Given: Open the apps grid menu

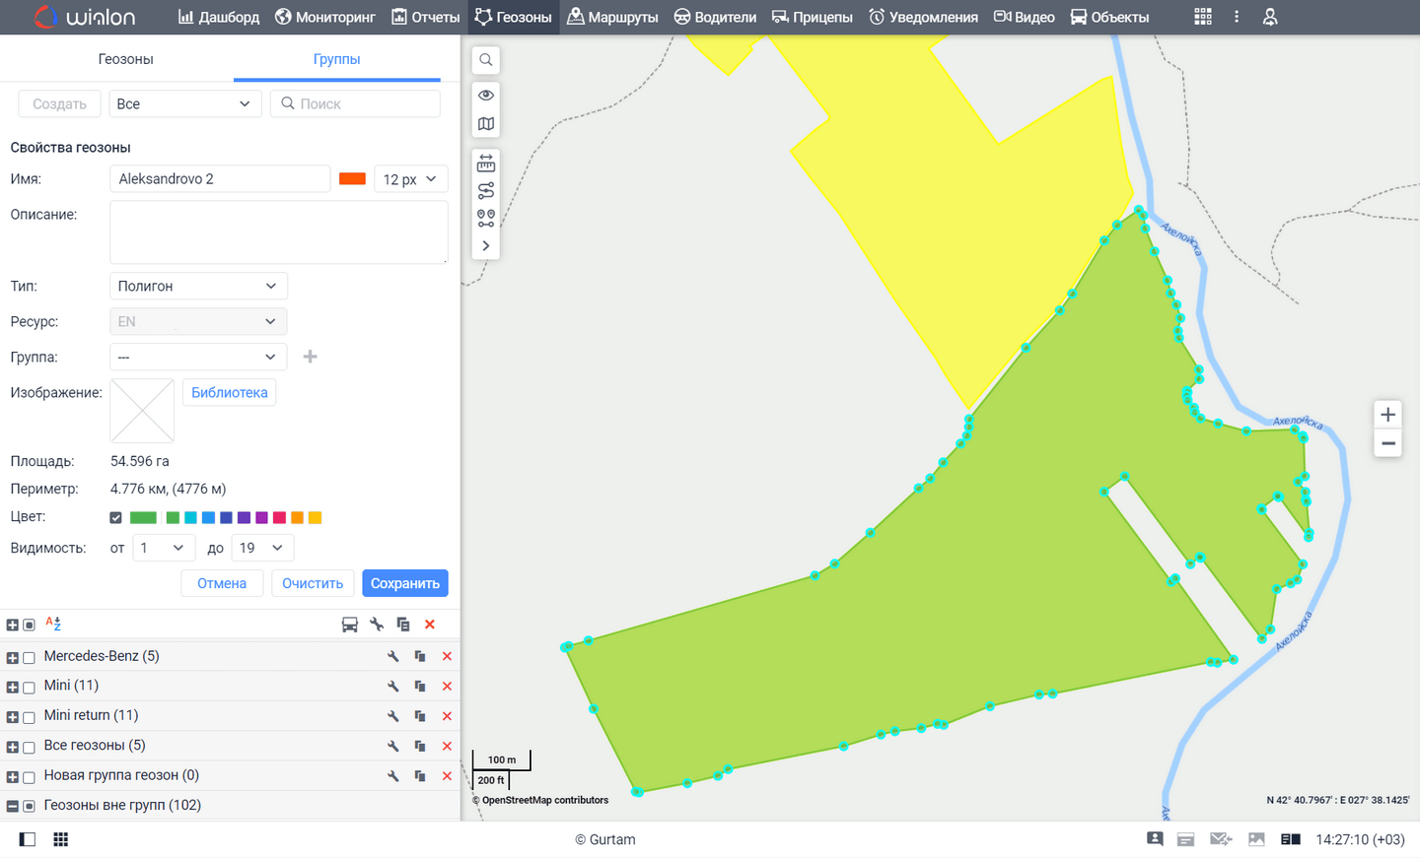Looking at the screenshot, I should [x=1203, y=17].
